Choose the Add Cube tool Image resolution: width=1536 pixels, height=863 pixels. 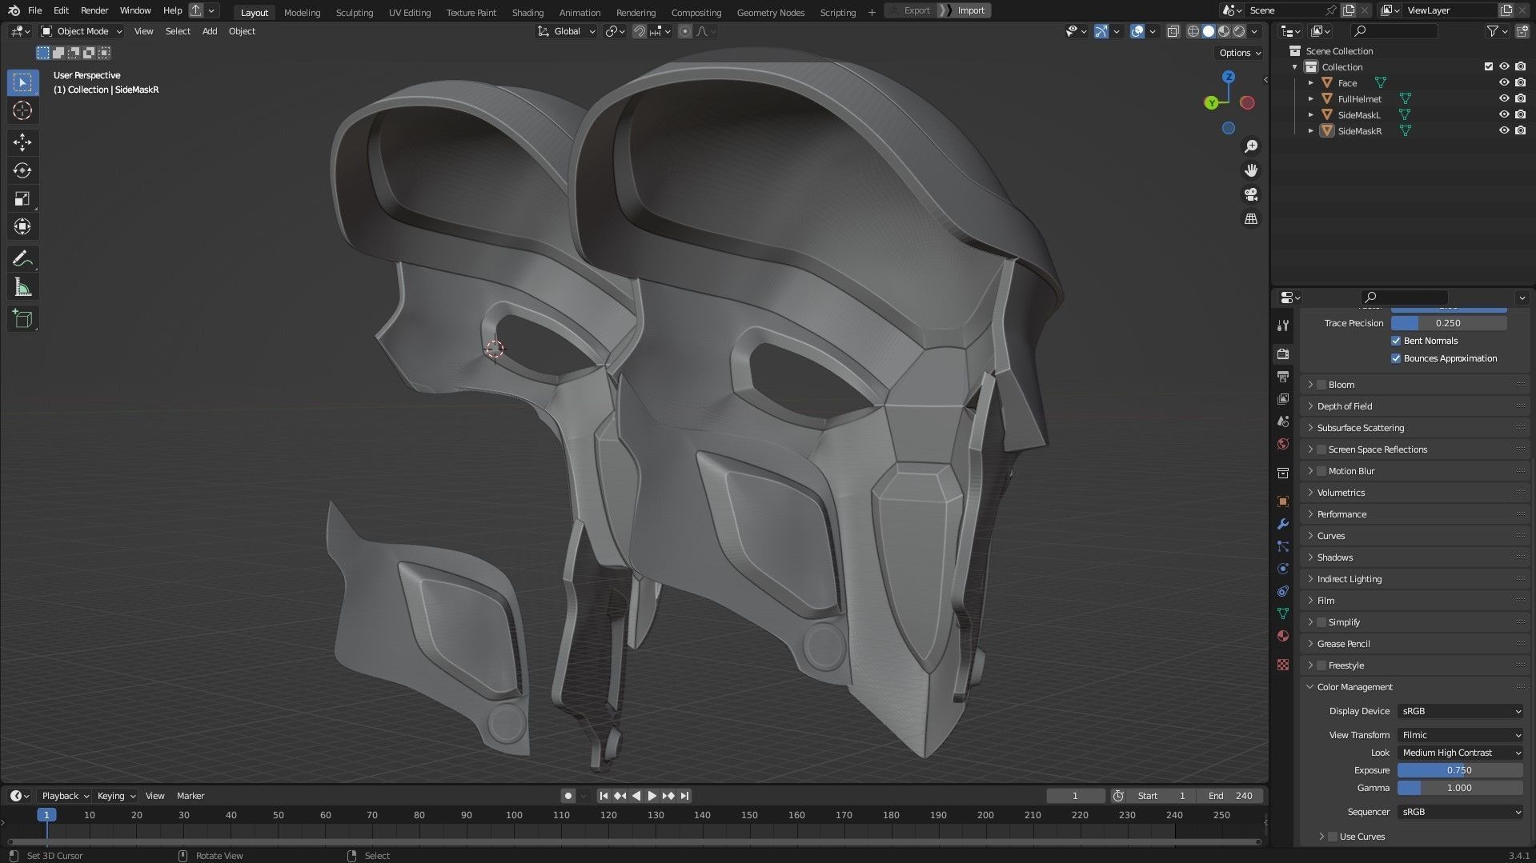coord(22,319)
